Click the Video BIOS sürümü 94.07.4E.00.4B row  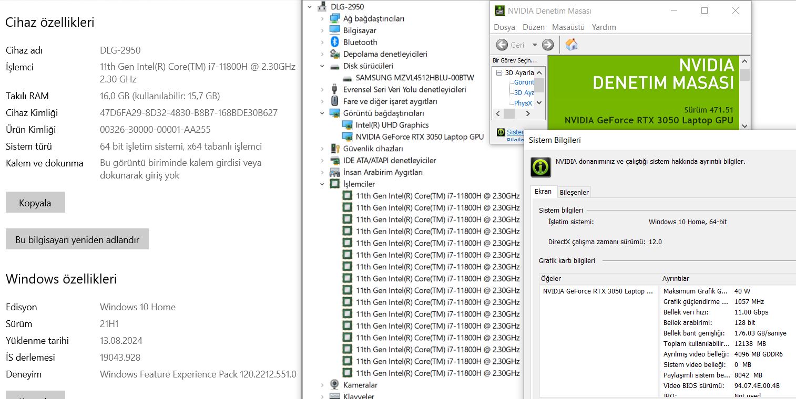pos(728,385)
